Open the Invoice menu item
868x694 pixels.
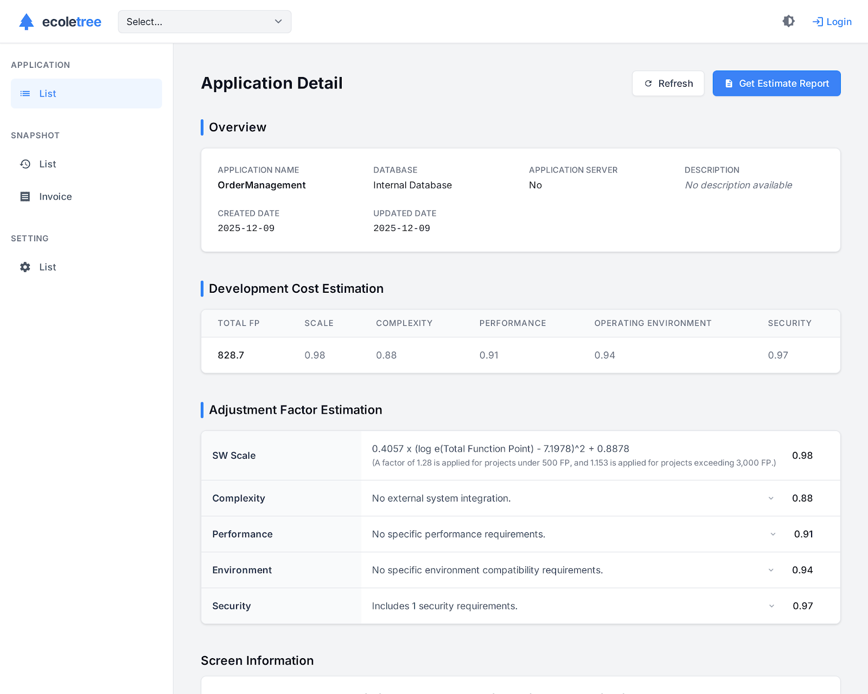coord(86,197)
